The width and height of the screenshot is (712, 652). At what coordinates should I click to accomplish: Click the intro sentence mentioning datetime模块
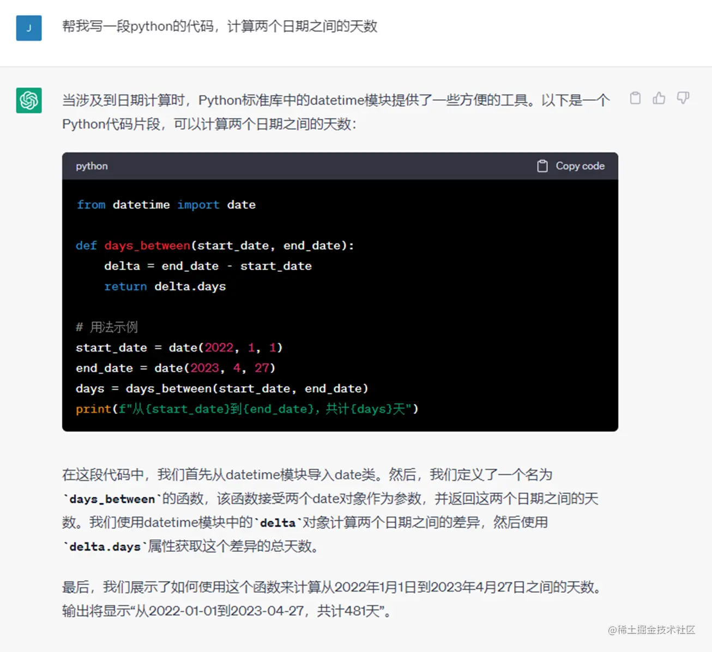[336, 112]
